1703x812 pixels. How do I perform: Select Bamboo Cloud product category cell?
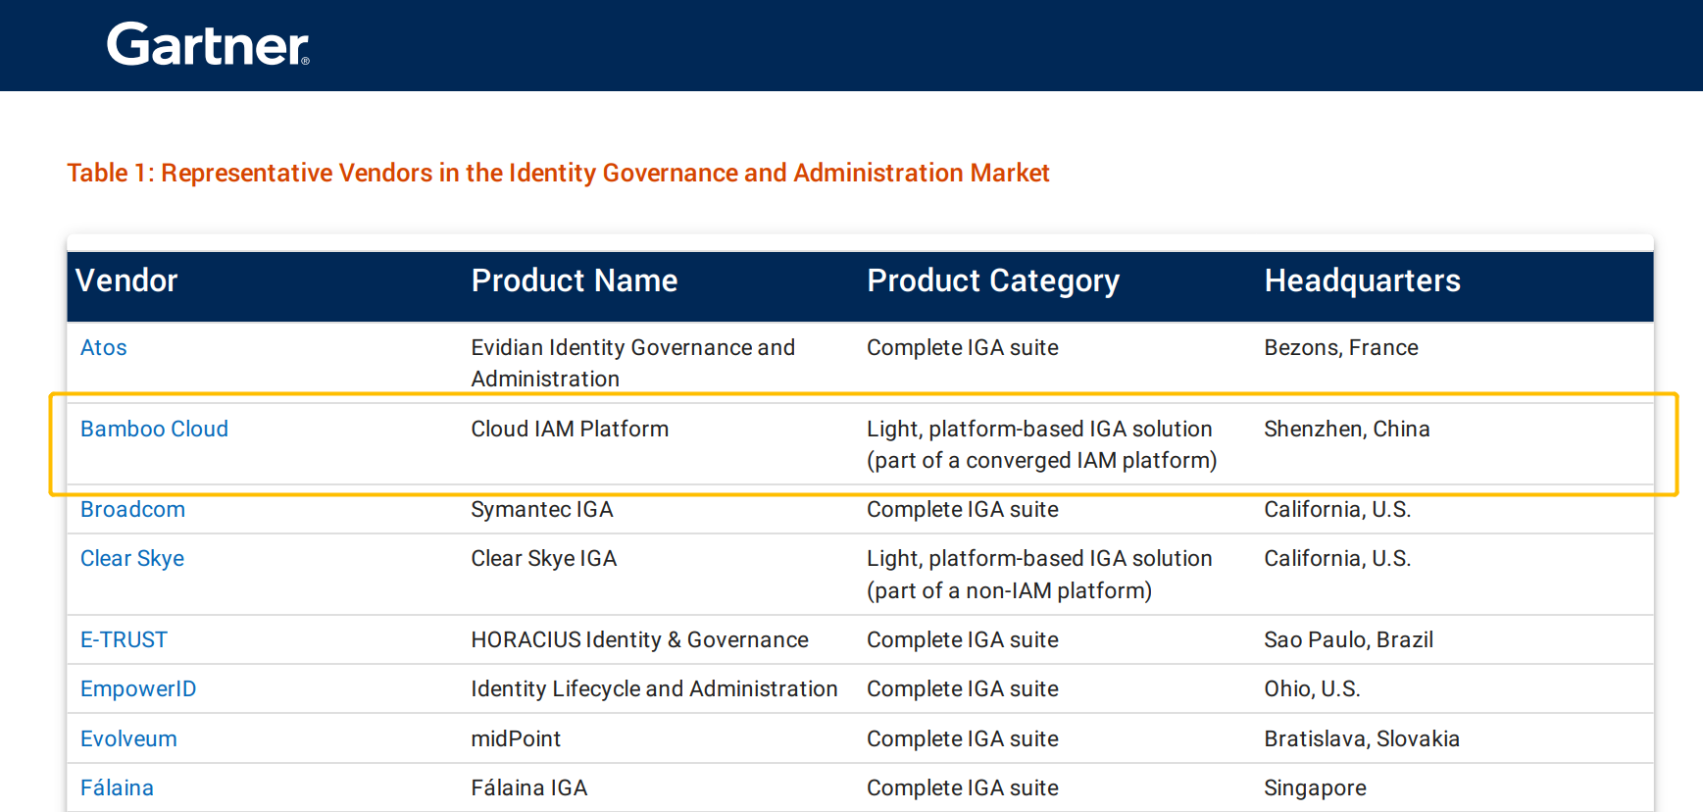coord(1042,445)
